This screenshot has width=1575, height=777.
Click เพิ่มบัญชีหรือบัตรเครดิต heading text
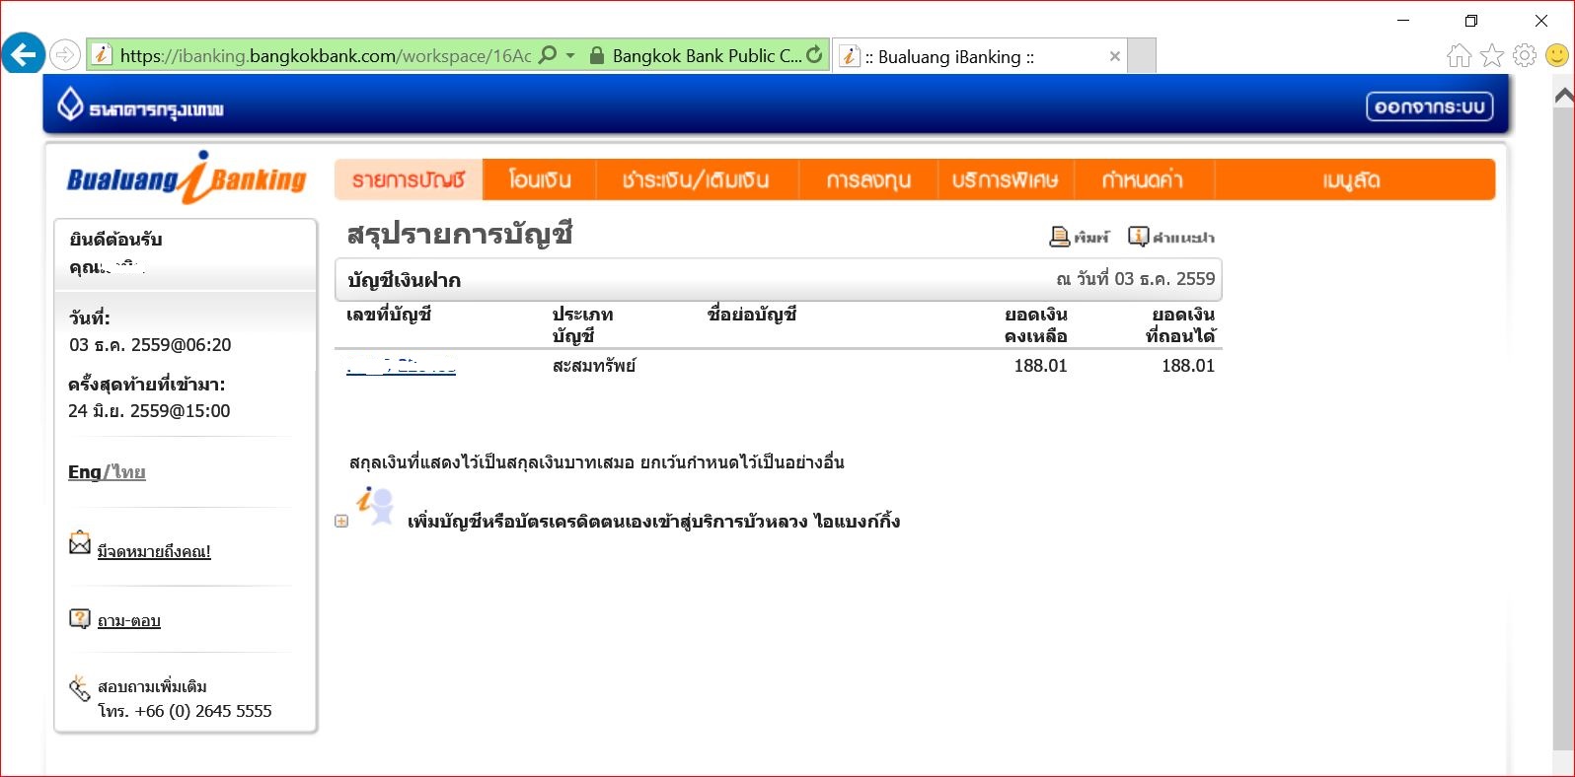point(653,521)
